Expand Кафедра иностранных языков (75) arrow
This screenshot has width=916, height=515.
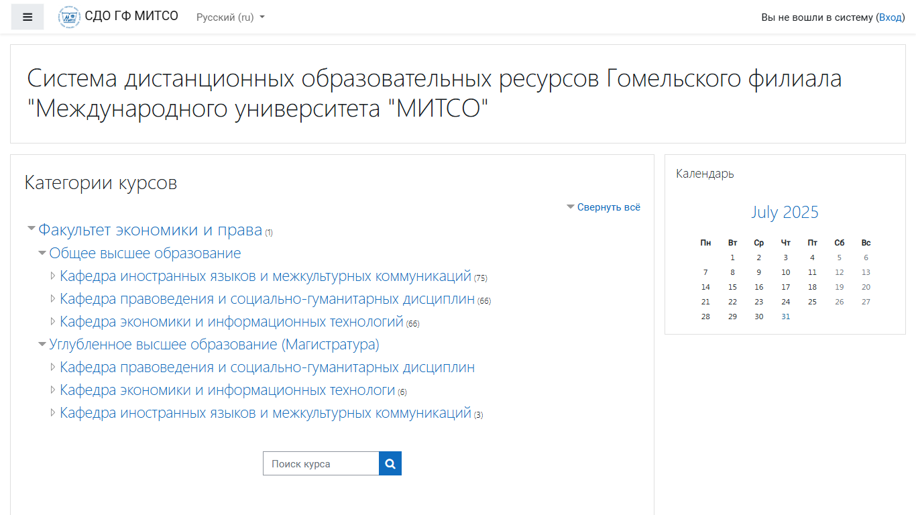[x=53, y=276]
